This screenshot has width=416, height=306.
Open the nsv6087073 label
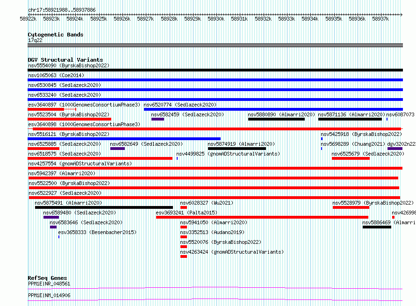click(x=400, y=114)
